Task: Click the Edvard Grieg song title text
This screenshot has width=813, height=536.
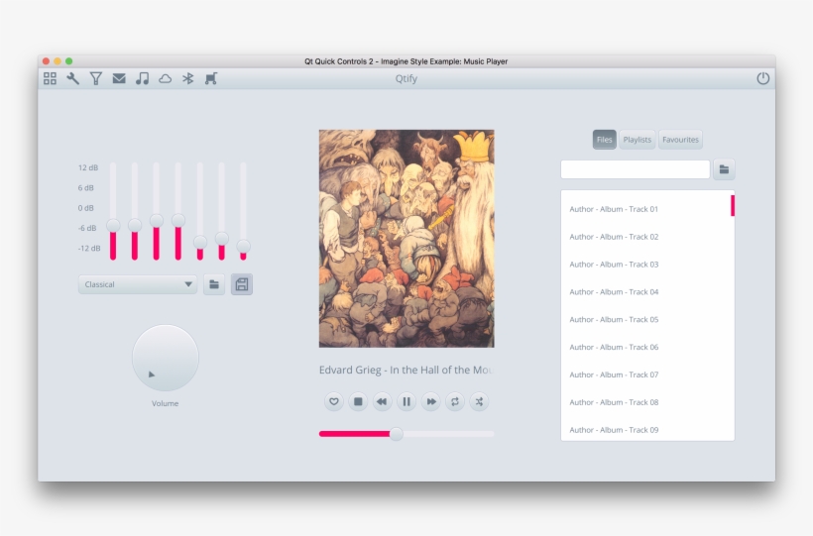Action: [x=406, y=371]
